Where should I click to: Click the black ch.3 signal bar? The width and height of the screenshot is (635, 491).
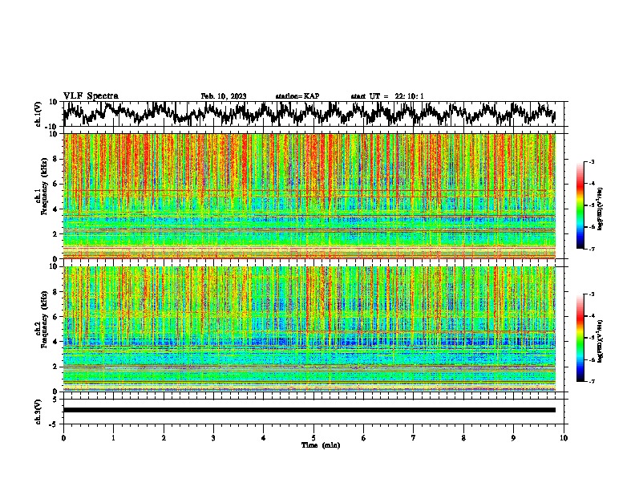309,410
